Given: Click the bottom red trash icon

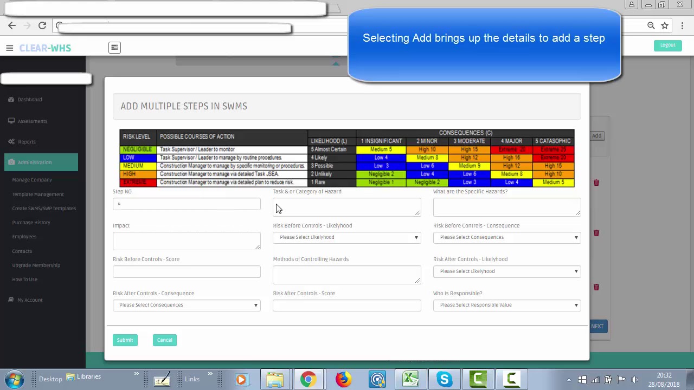Looking at the screenshot, I should 596,287.
